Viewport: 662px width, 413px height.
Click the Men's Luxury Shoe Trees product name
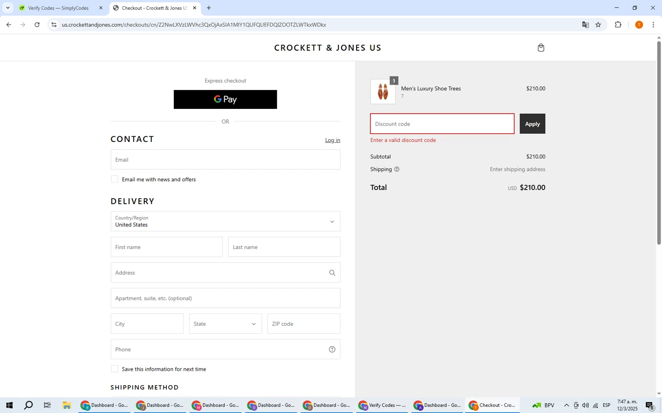431,89
